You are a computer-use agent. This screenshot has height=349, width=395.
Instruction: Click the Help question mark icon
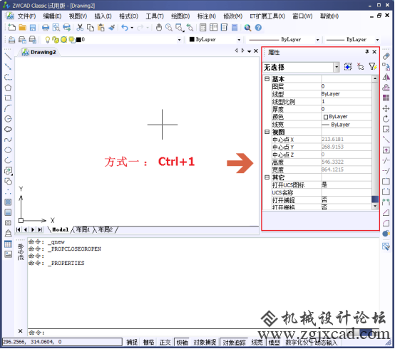(258, 28)
